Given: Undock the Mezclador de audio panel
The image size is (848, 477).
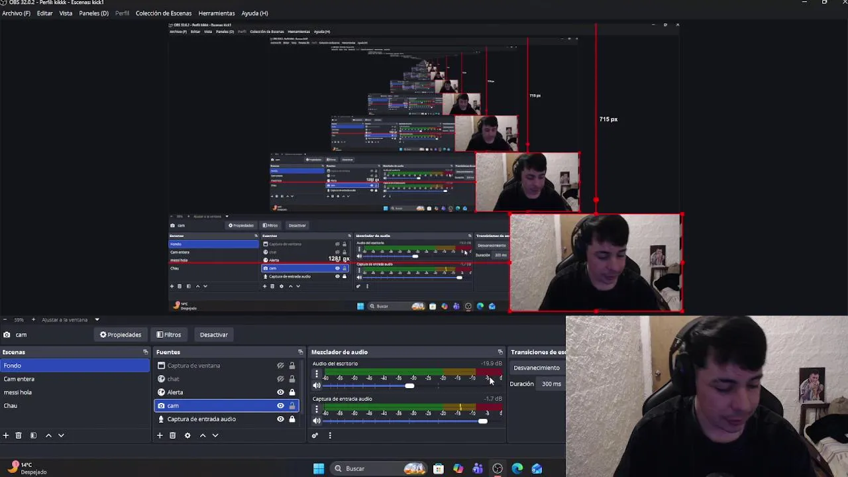Looking at the screenshot, I should coord(500,352).
